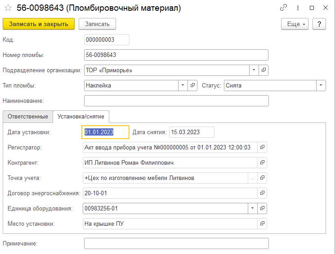Open linked Точка учета record
This screenshot has width=335, height=254.
pyautogui.click(x=263, y=178)
